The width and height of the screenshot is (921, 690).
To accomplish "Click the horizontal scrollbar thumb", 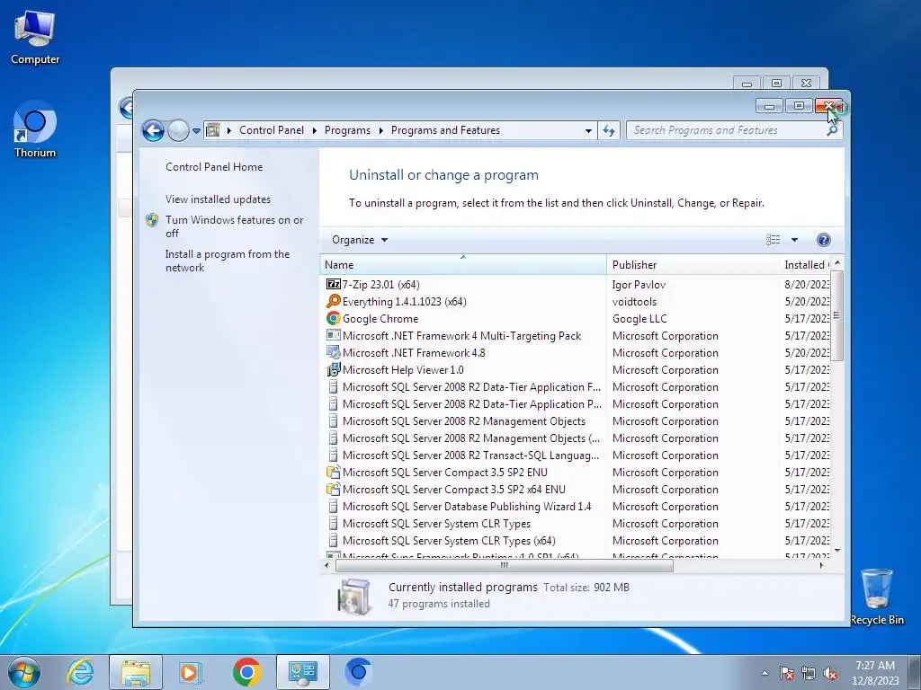I will (x=504, y=566).
